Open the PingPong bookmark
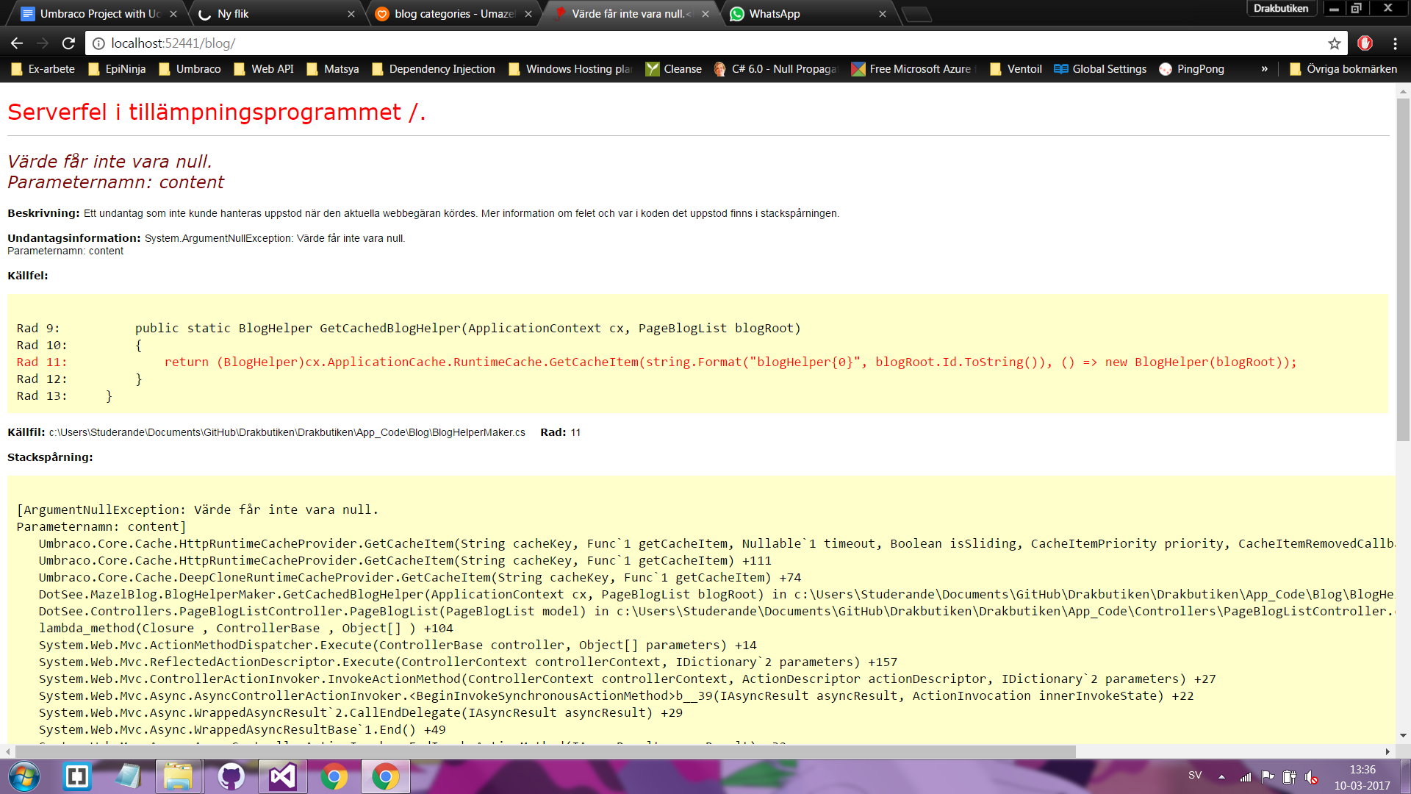Image resolution: width=1411 pixels, height=794 pixels. point(1191,69)
